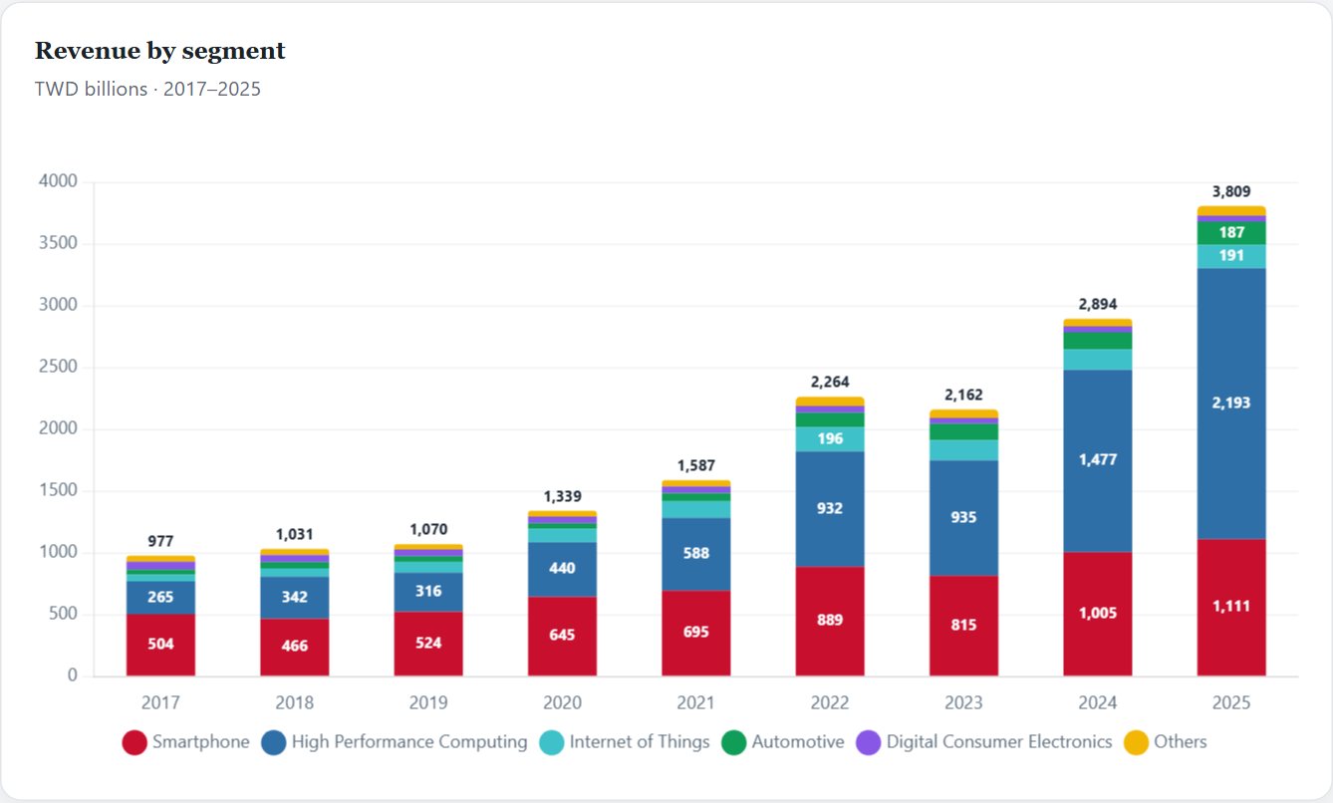Select the 2024 HPC segment labeled 1,477
Image resolution: width=1333 pixels, height=803 pixels.
tap(1098, 461)
